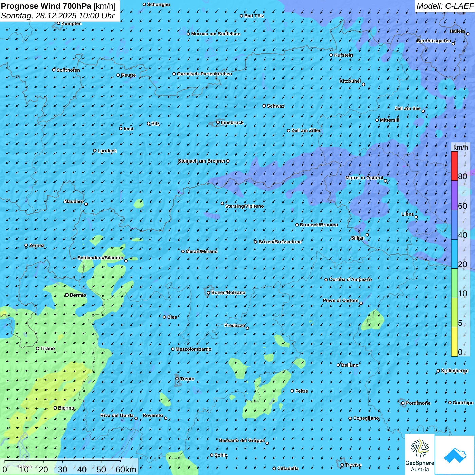
Task: Click the green 10-20 km/h legend band
Action: pos(454,283)
